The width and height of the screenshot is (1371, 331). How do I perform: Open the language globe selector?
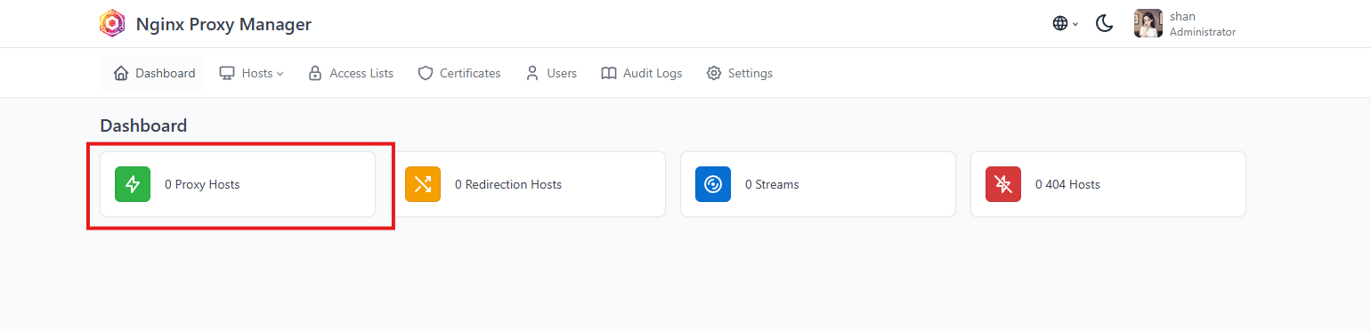(1065, 24)
